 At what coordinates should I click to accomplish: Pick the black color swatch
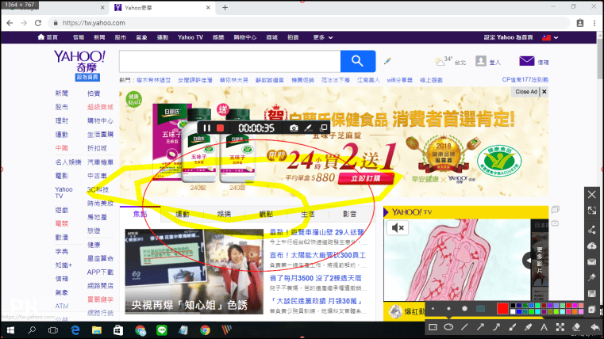tap(513, 306)
